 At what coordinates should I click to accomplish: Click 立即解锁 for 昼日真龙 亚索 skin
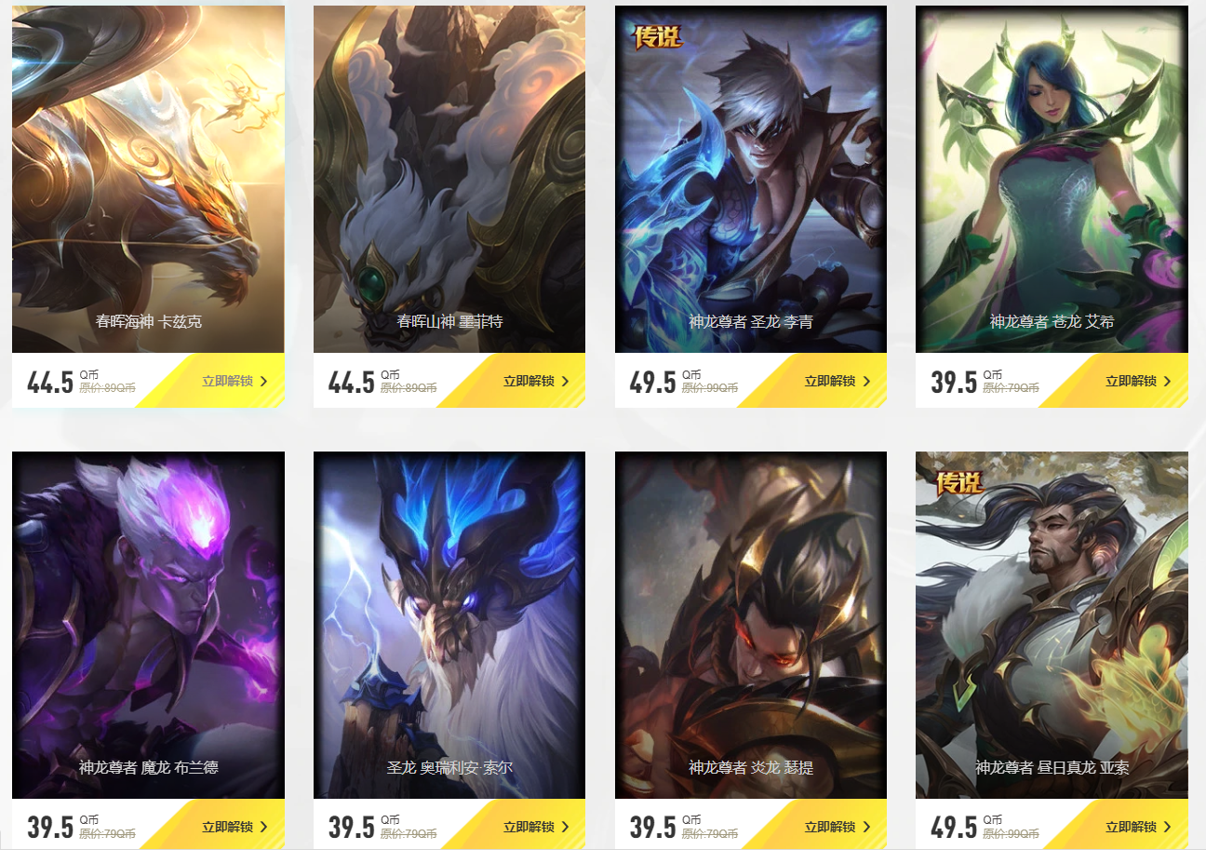1131,827
